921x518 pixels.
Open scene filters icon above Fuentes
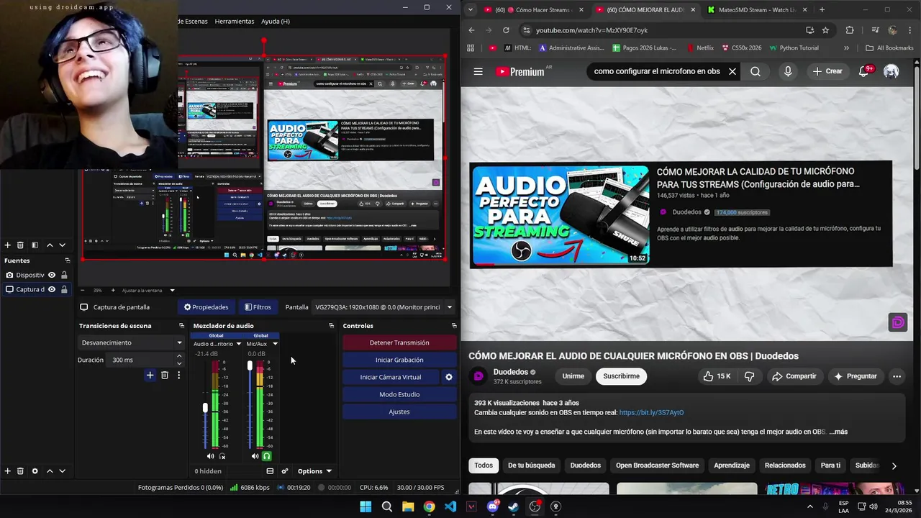(x=35, y=245)
